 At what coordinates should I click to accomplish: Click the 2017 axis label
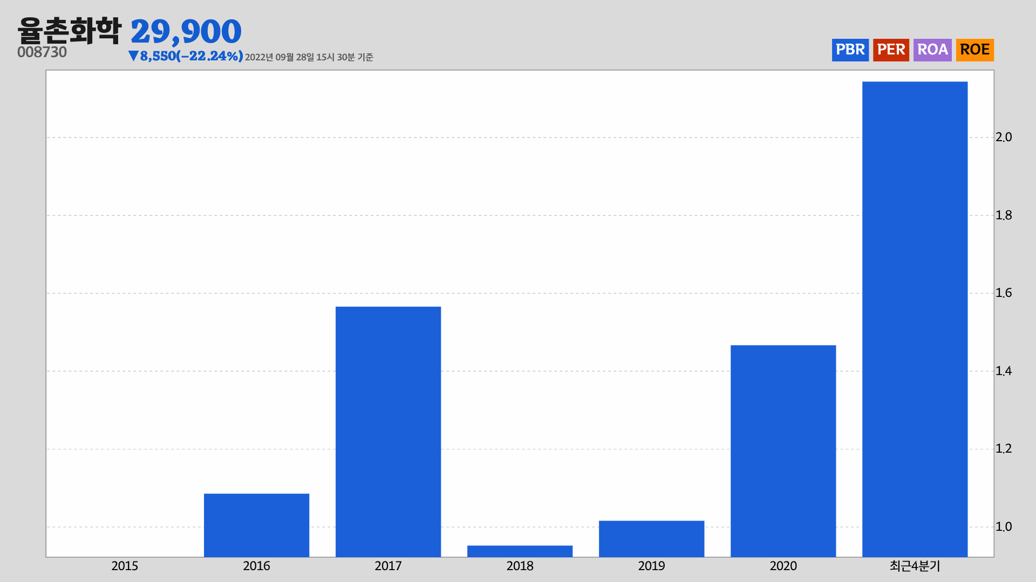coord(388,566)
